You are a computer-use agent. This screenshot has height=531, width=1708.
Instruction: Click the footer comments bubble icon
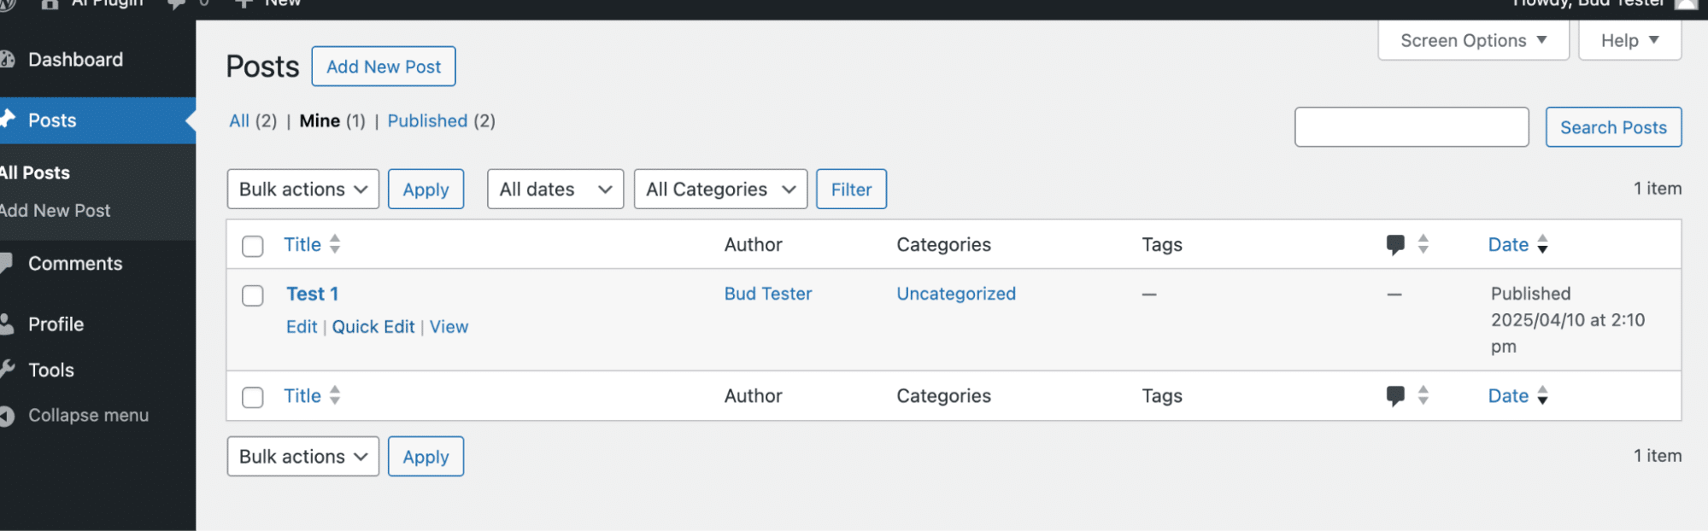click(1395, 396)
